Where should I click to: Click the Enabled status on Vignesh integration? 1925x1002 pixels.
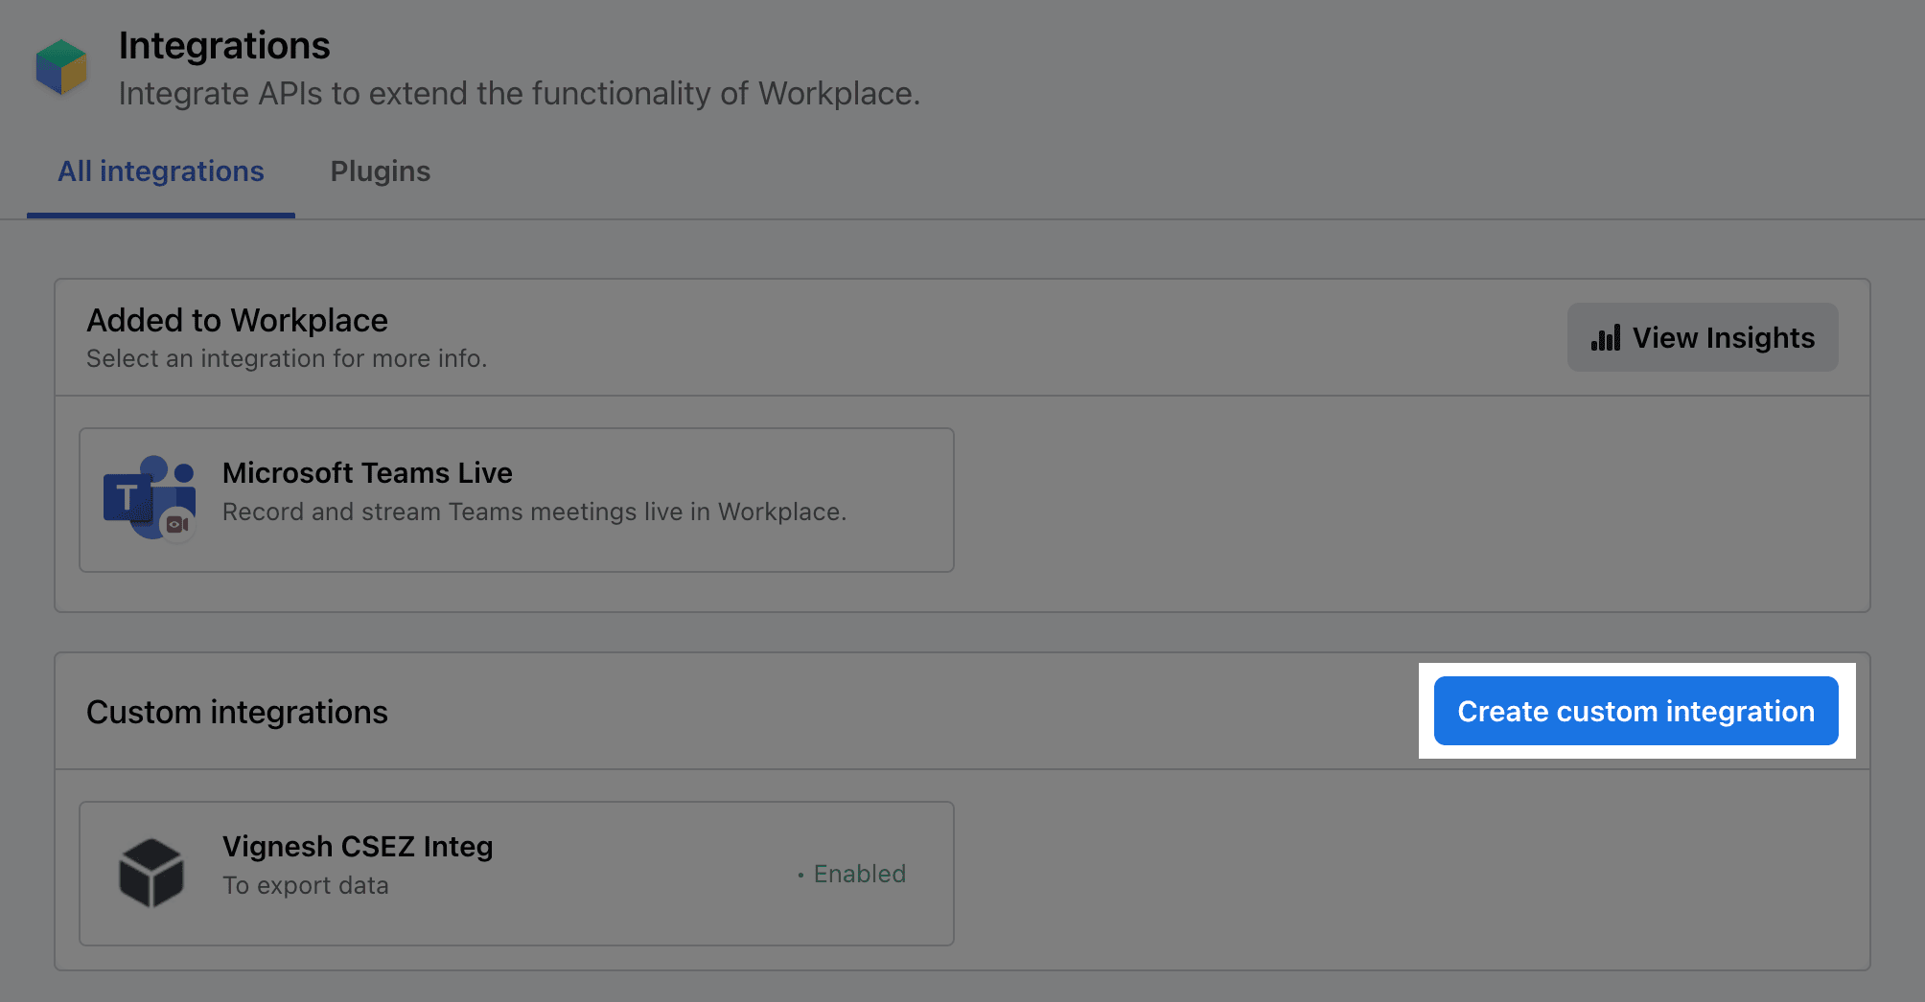point(859,874)
